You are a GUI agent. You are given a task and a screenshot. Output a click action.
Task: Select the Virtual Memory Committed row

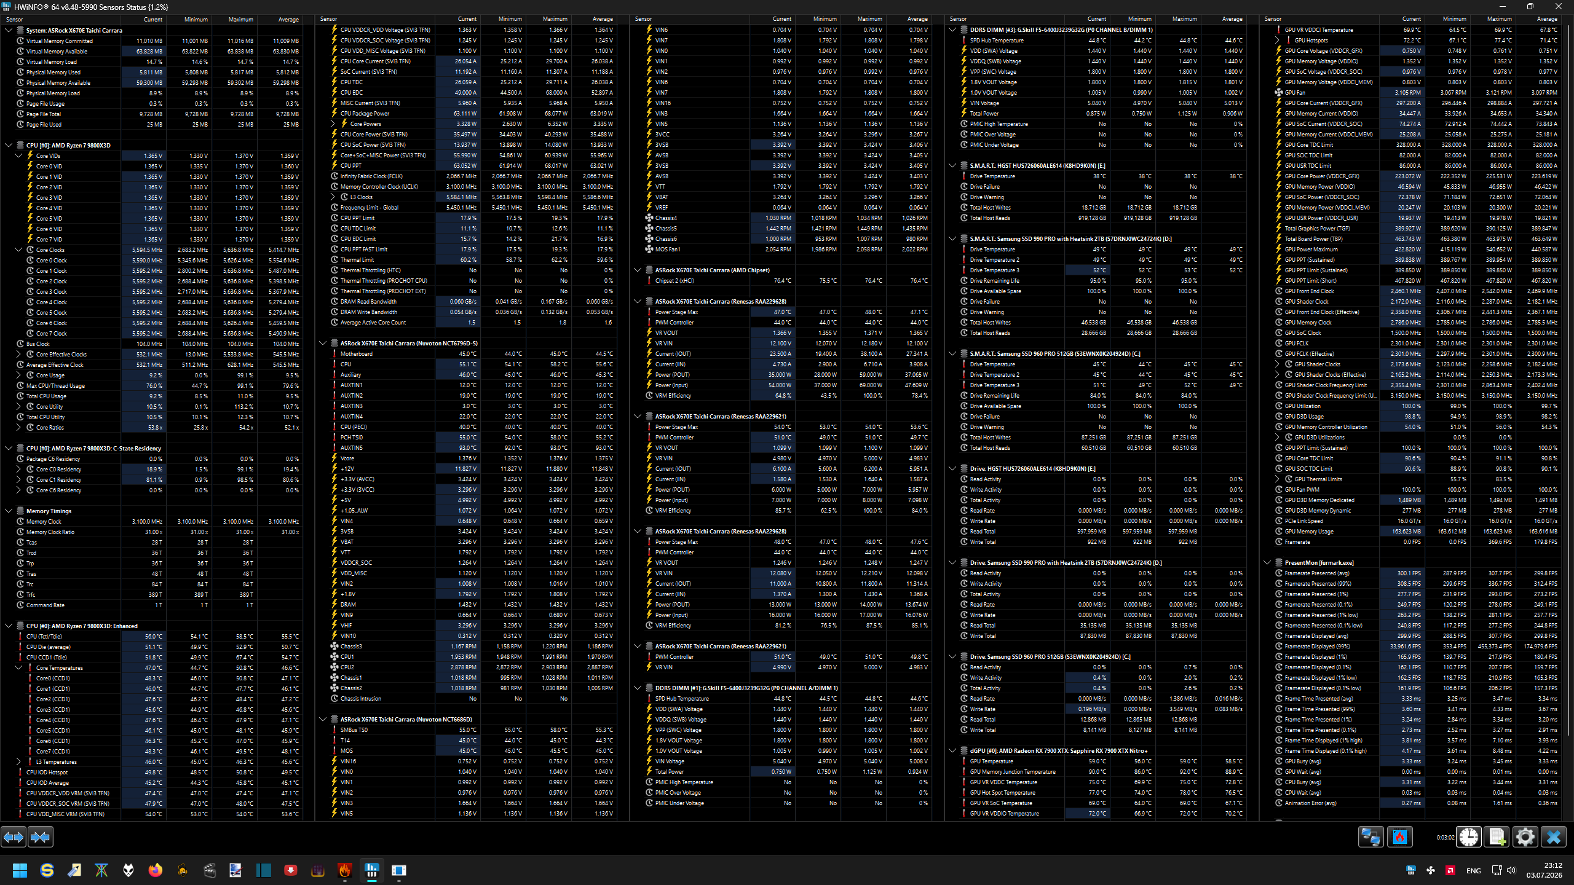[159, 41]
